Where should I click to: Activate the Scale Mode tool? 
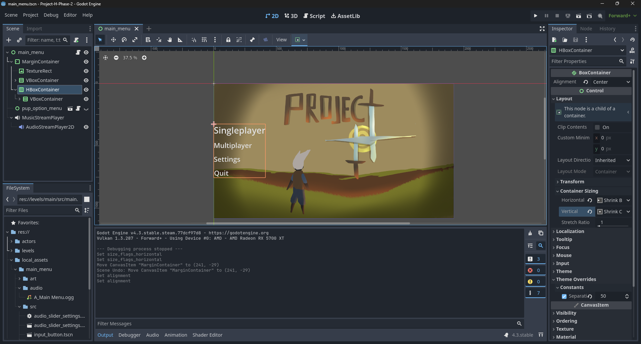click(135, 40)
